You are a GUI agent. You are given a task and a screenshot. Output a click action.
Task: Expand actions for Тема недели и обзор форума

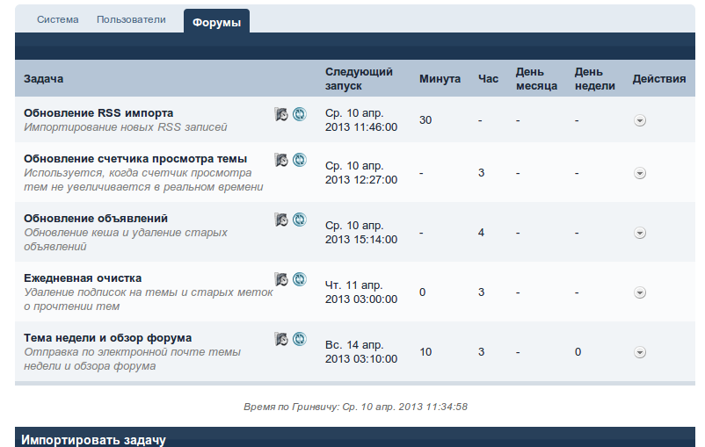(640, 352)
